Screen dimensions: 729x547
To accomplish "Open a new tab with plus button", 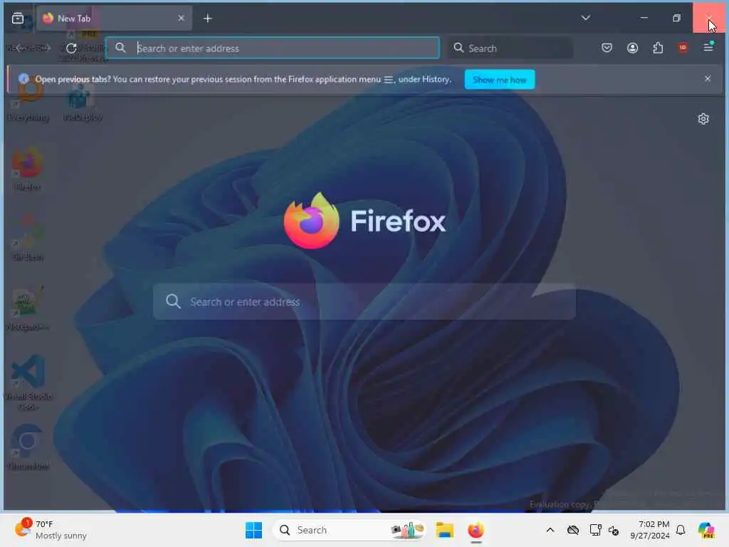I will click(x=208, y=18).
